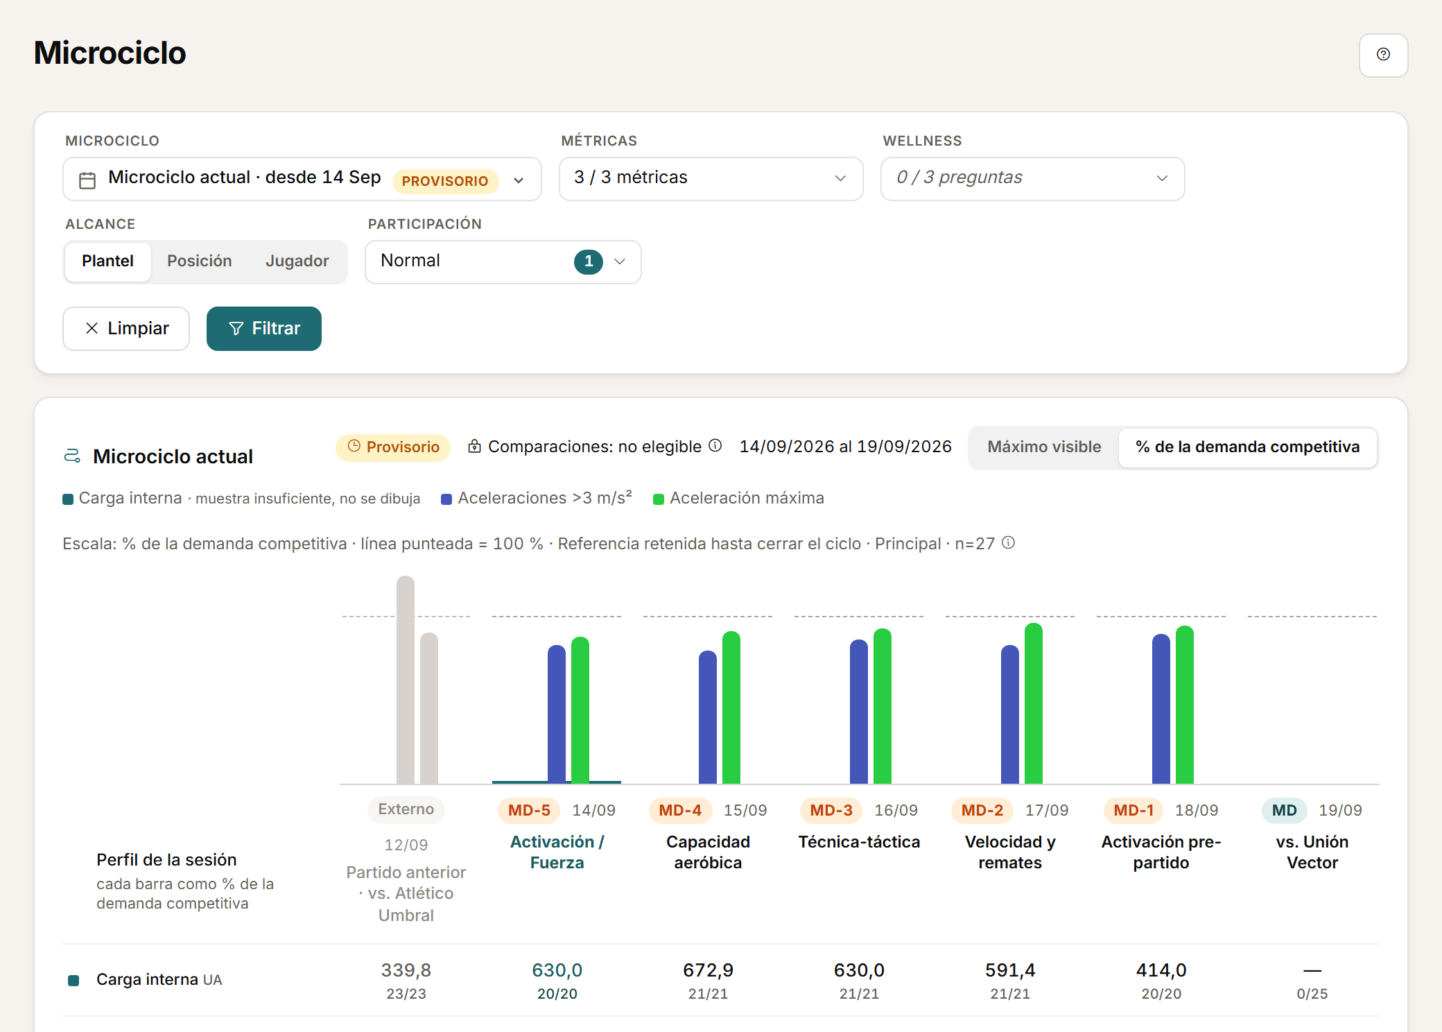Click the PROVISORIO badge in the selector
Image resolution: width=1442 pixels, height=1032 pixels.
[445, 181]
